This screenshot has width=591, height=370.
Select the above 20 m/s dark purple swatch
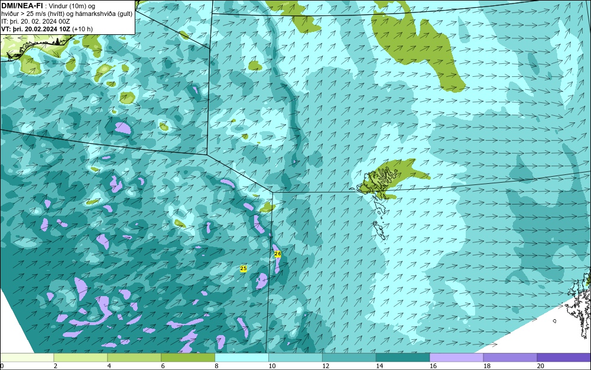point(564,358)
